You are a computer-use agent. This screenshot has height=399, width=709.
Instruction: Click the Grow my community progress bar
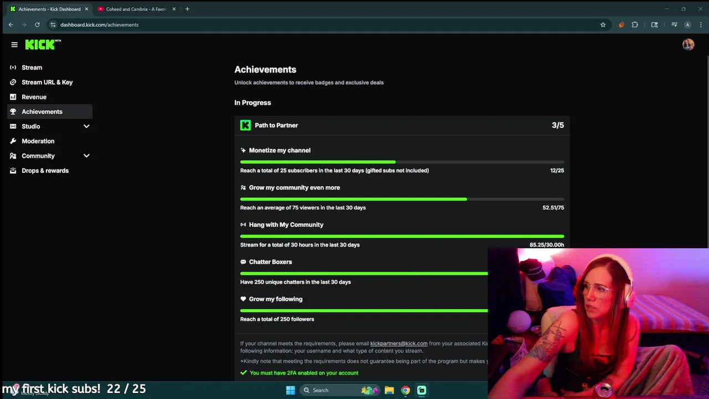[x=402, y=199]
